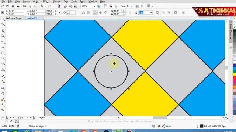Select the Artistic Media tool
236x132 pixels.
point(3,48)
